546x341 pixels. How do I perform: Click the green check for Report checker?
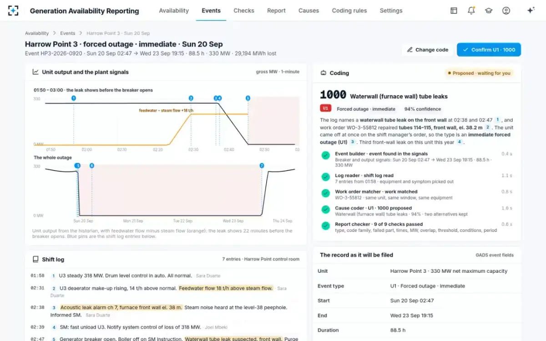(325, 226)
